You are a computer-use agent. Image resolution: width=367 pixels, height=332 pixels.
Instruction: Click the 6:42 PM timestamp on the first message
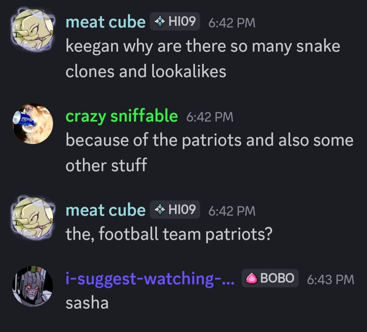231,23
